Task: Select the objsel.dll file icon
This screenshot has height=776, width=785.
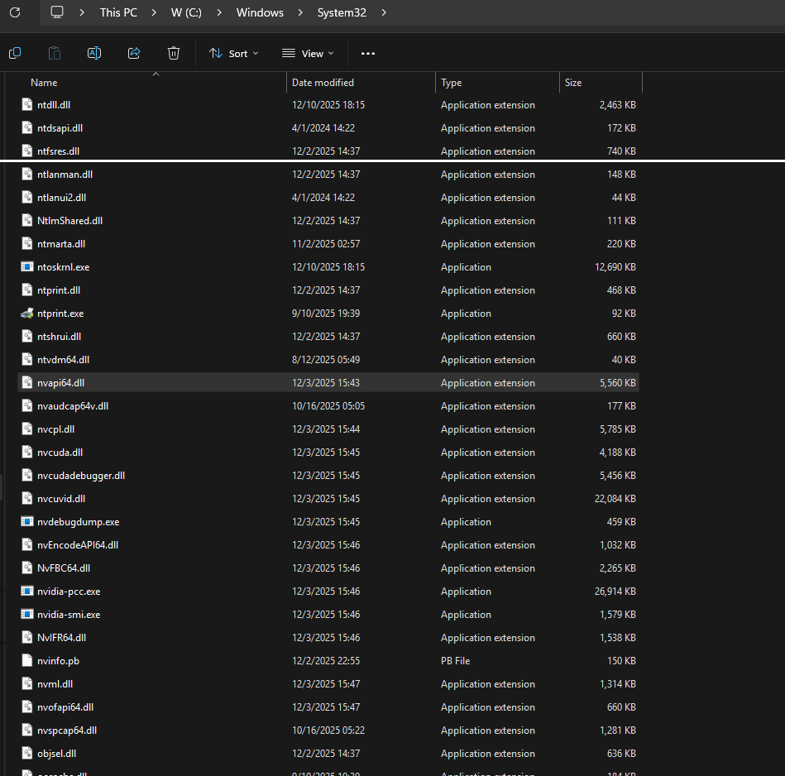Action: (x=27, y=754)
